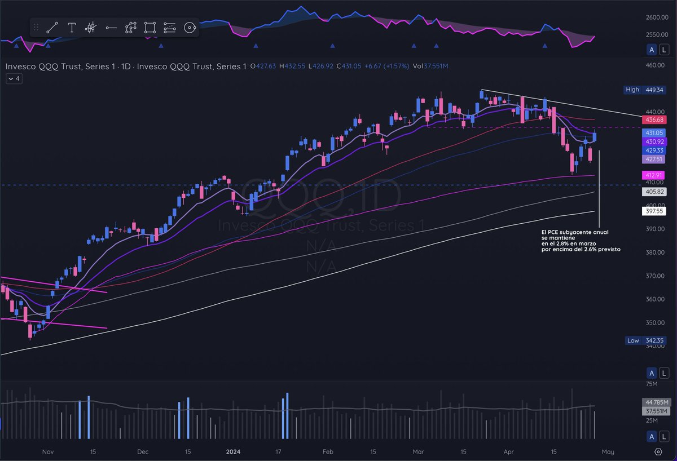The image size is (677, 461).
Task: Click the Low 342.35 price label
Action: point(647,340)
